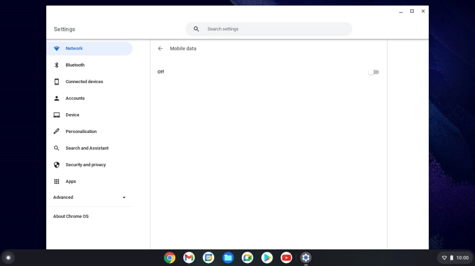Click the search magnifier icon
Screen dimensions: 475x266
[196, 29]
